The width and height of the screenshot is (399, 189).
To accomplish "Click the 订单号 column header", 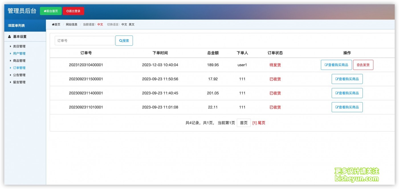I will click(x=86, y=53).
